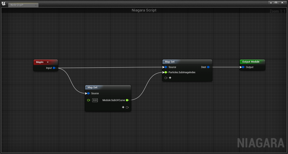This screenshot has width=288, height=154.
Task: Close the Niagara Script window
Action: pos(282,3)
